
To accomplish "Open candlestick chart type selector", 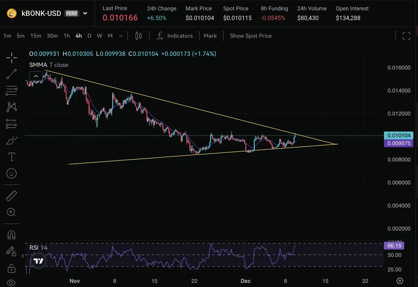I will 139,36.
